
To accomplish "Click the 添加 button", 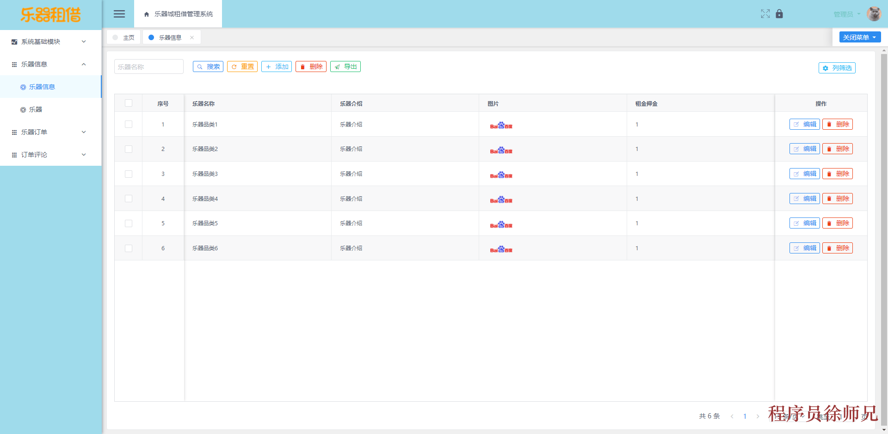I will (x=276, y=66).
